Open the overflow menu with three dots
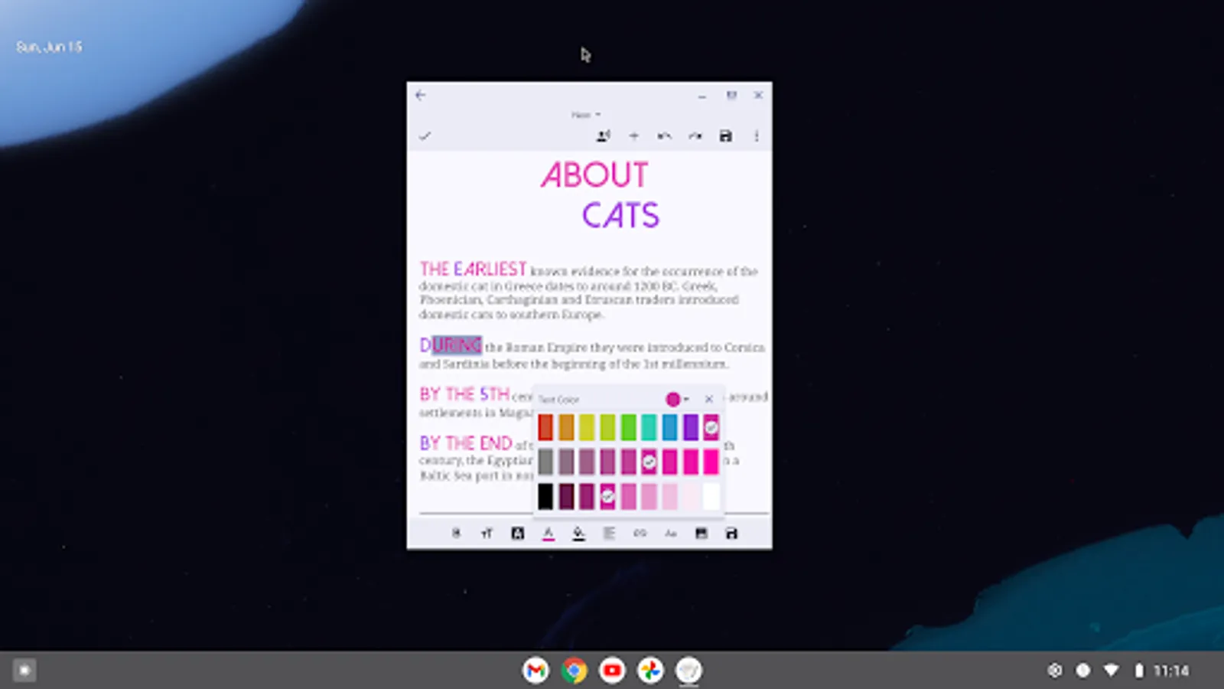1224x689 pixels. click(x=757, y=136)
